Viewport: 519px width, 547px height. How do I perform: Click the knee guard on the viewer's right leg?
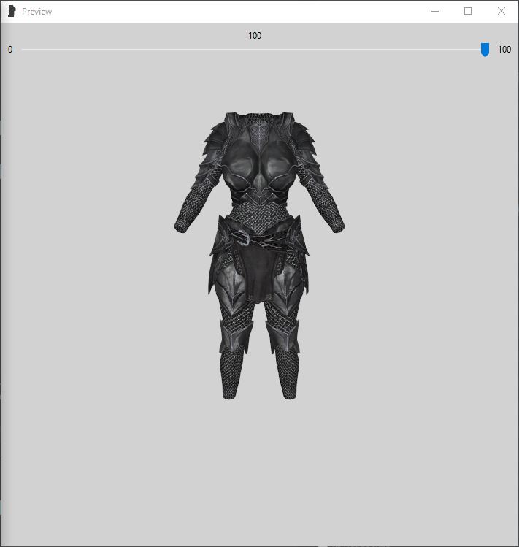click(282, 337)
